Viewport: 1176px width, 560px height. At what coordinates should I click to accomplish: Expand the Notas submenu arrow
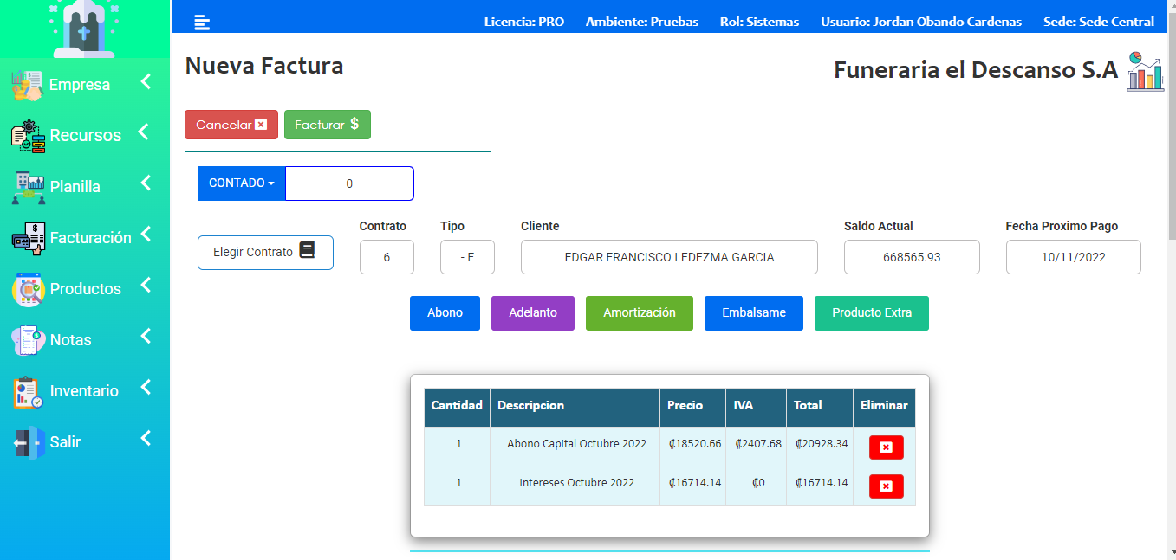146,337
